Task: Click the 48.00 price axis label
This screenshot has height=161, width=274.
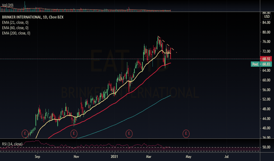Action: click(x=266, y=109)
